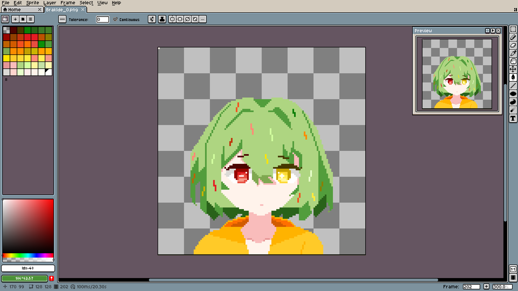Open palette options hamburger menu
The width and height of the screenshot is (518, 291).
[30, 19]
